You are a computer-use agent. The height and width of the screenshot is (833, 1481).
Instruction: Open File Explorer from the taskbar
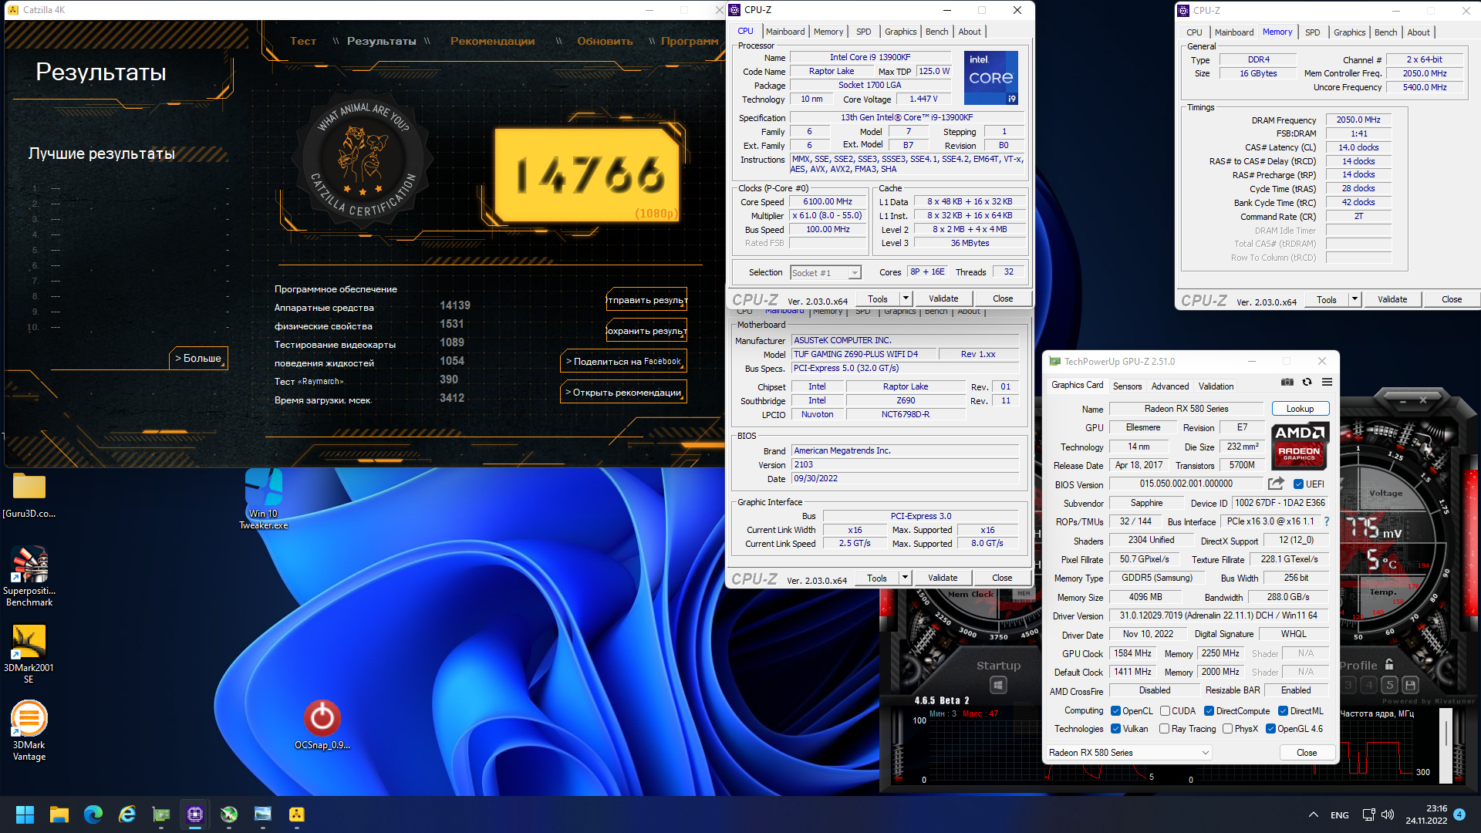(x=59, y=814)
